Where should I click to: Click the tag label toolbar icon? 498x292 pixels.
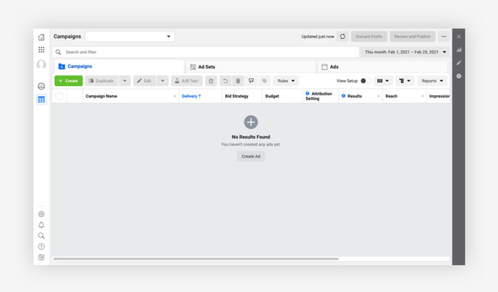(264, 81)
